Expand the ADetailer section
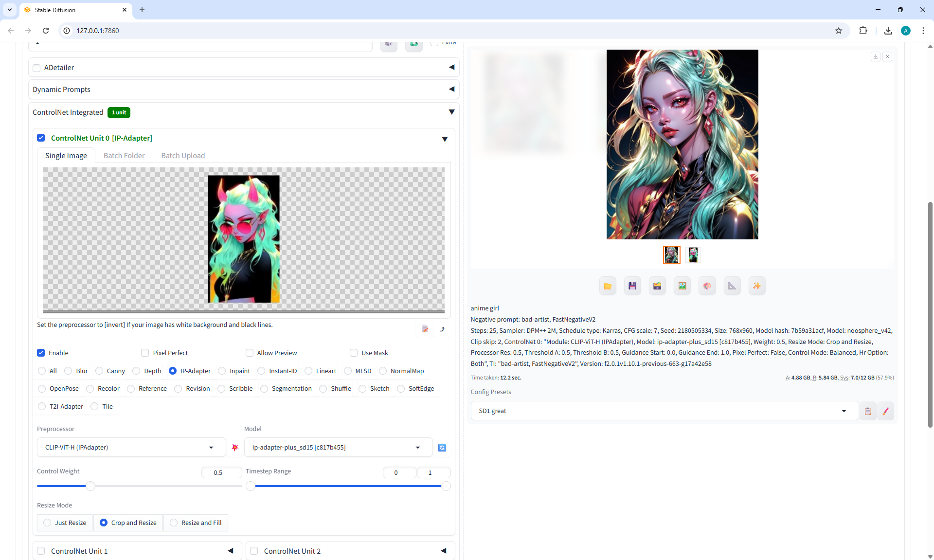The image size is (934, 560). tap(451, 68)
